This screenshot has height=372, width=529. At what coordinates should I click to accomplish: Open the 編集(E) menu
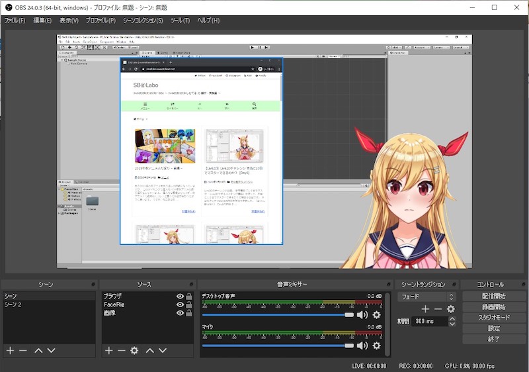click(42, 21)
